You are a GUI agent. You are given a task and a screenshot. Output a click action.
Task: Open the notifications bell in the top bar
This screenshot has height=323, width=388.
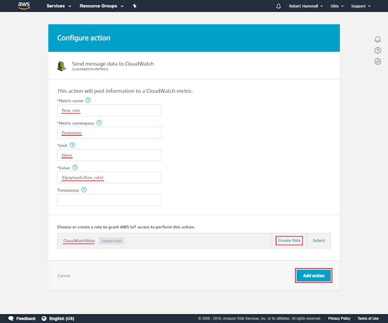[278, 6]
